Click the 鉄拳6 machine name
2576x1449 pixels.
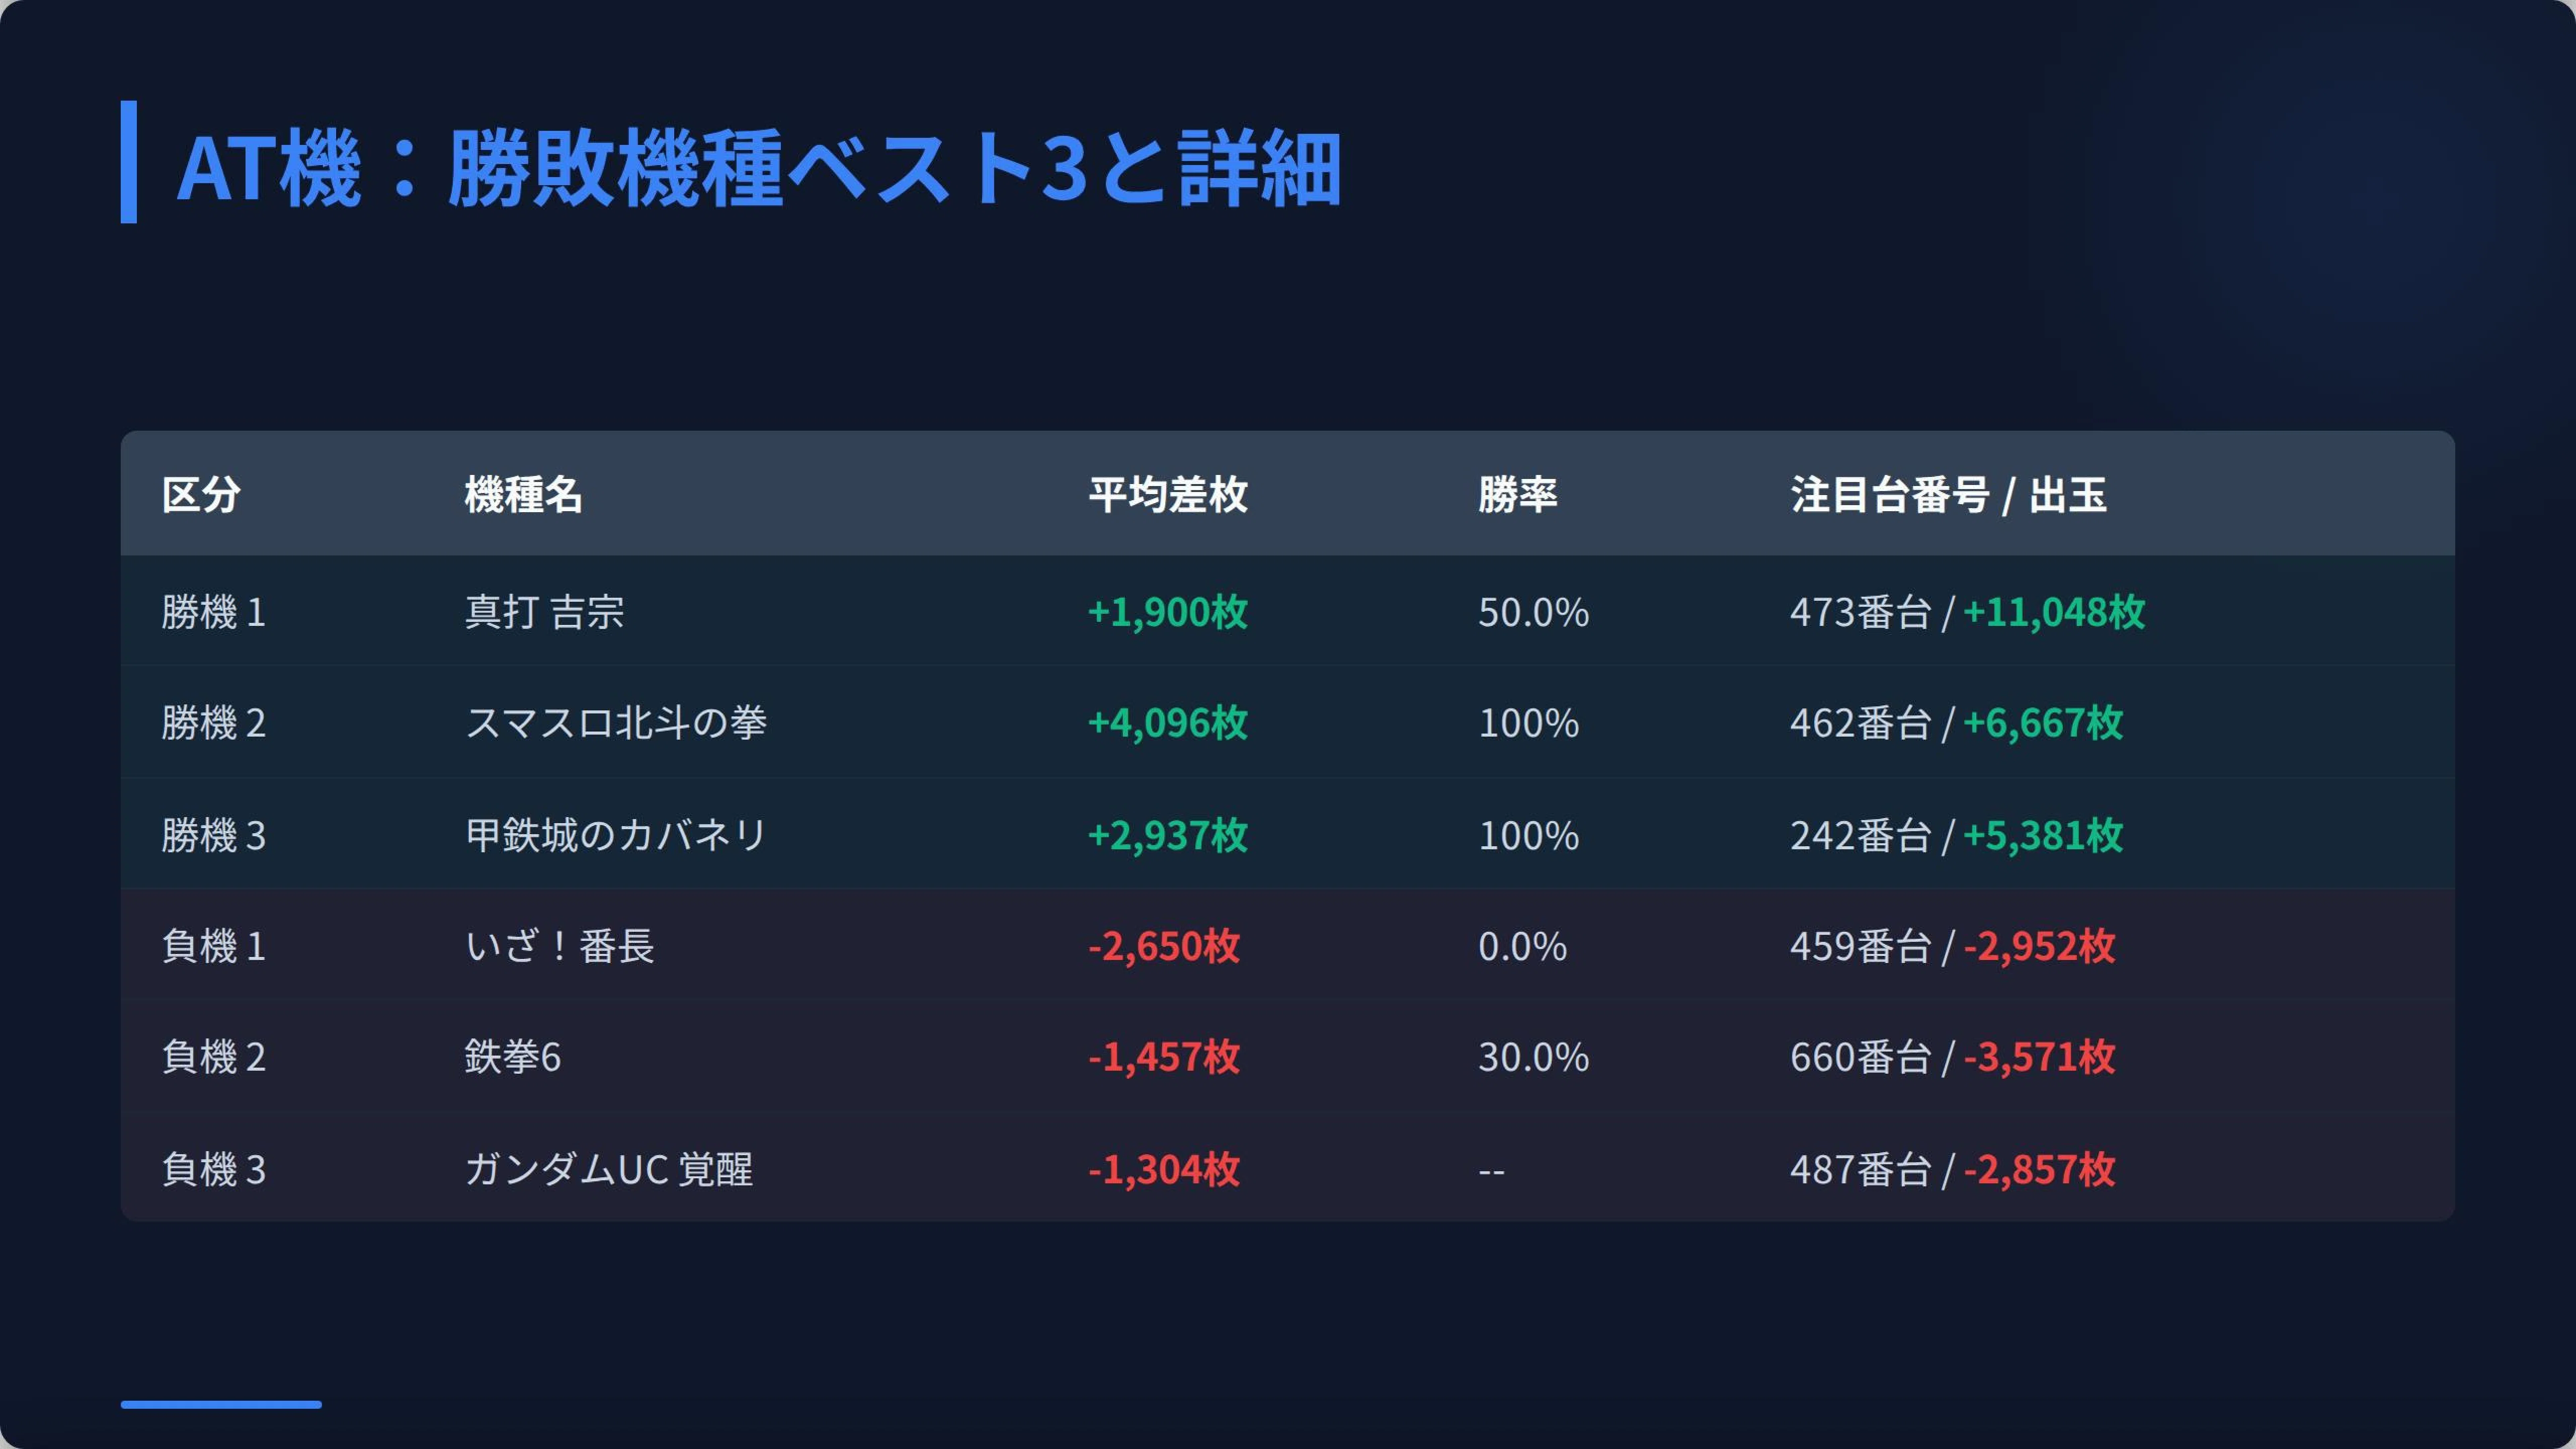[x=513, y=1057]
